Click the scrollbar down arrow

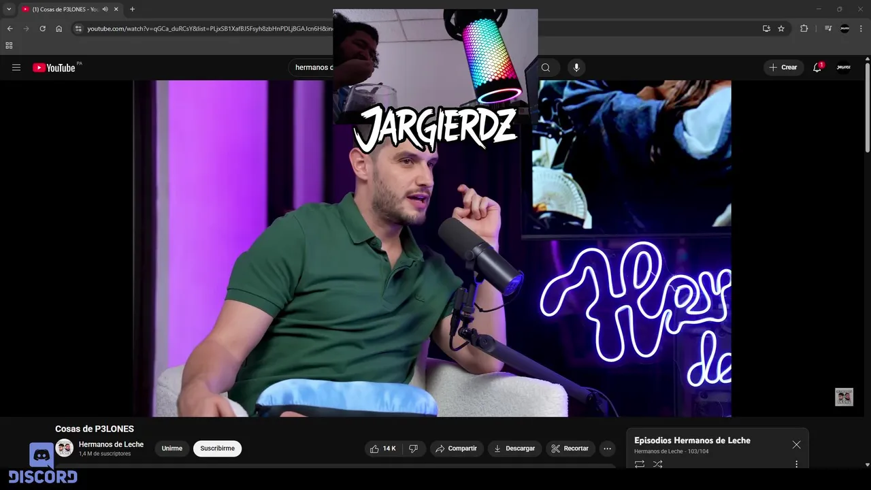[x=867, y=465]
